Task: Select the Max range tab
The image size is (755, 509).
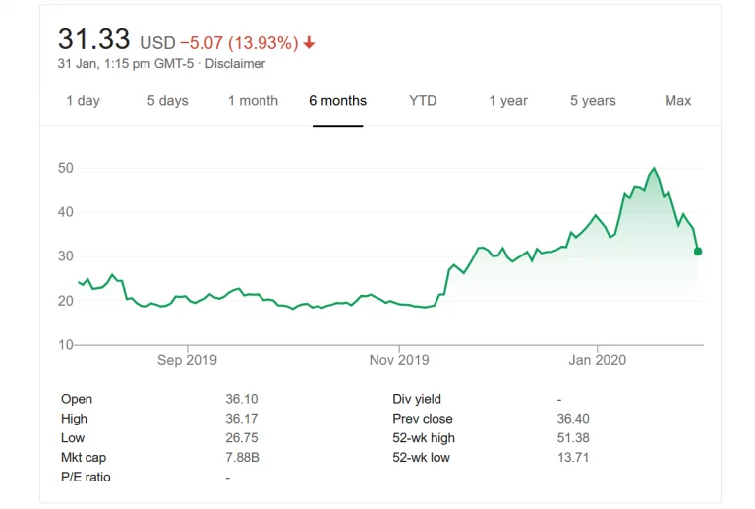Action: [x=678, y=101]
